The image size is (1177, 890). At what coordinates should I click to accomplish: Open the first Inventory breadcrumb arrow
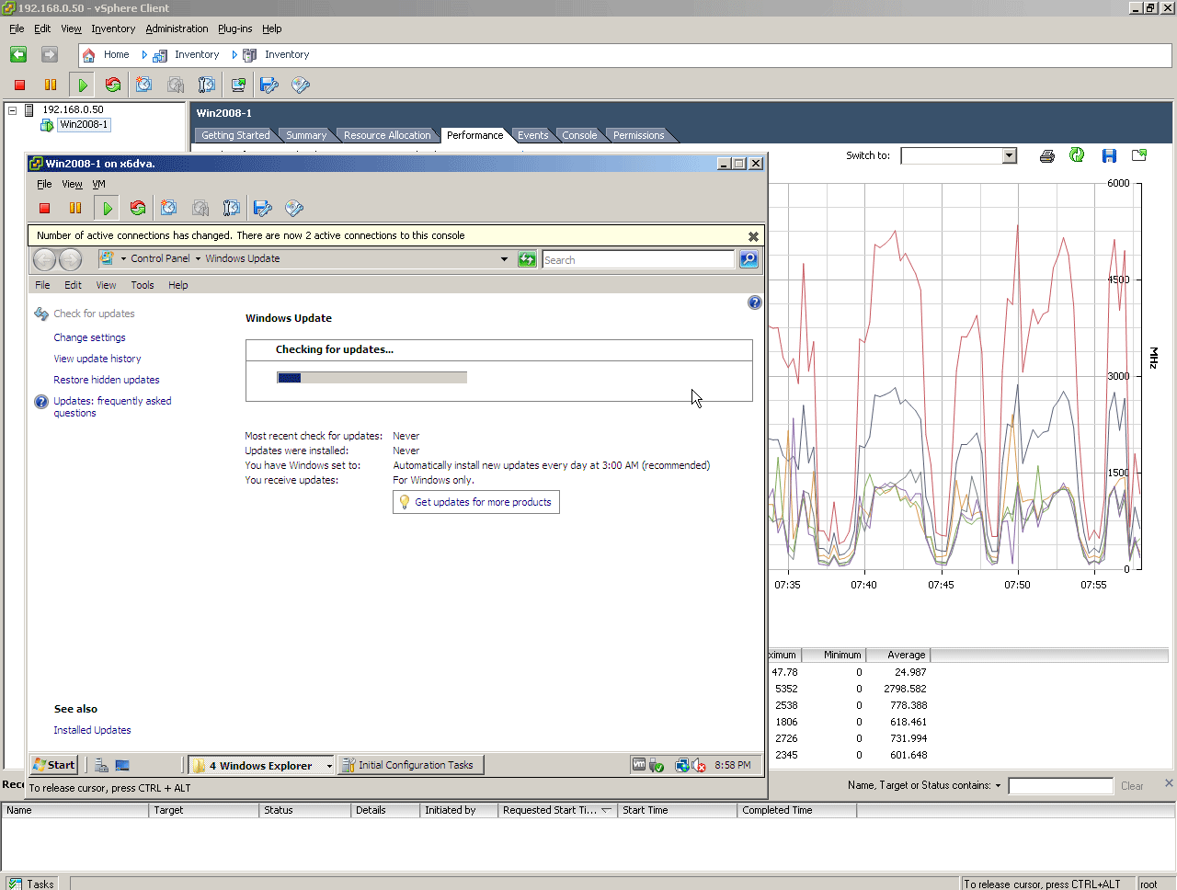[144, 55]
